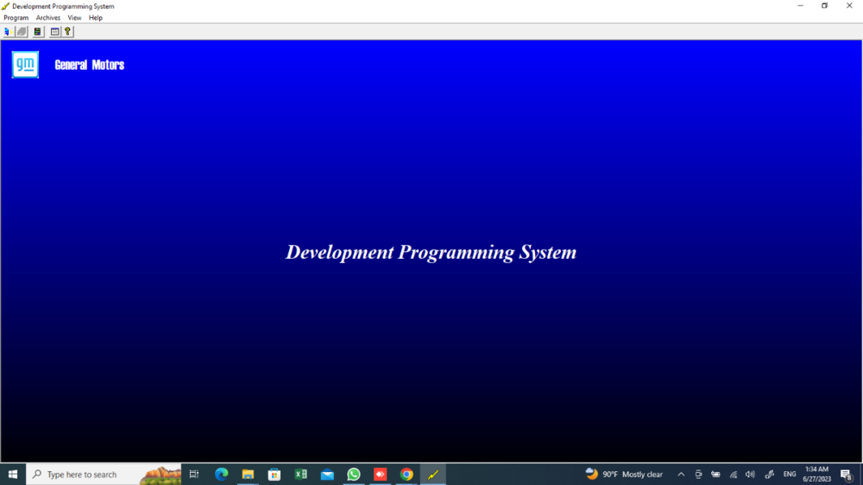The height and width of the screenshot is (485, 863).
Task: Open the Program menu
Action: [16, 17]
